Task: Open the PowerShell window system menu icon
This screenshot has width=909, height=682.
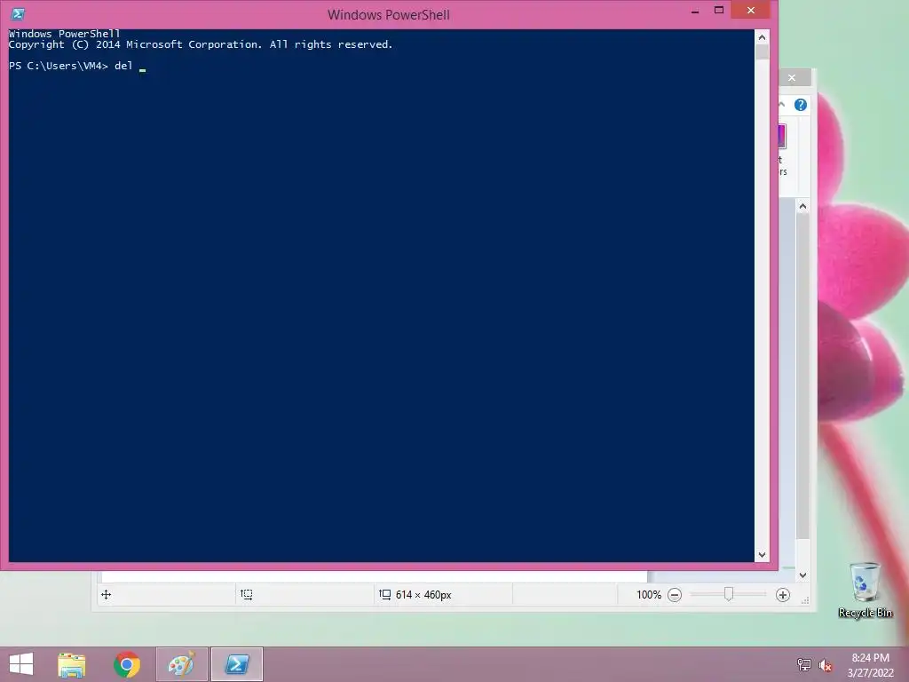Action: [18, 13]
